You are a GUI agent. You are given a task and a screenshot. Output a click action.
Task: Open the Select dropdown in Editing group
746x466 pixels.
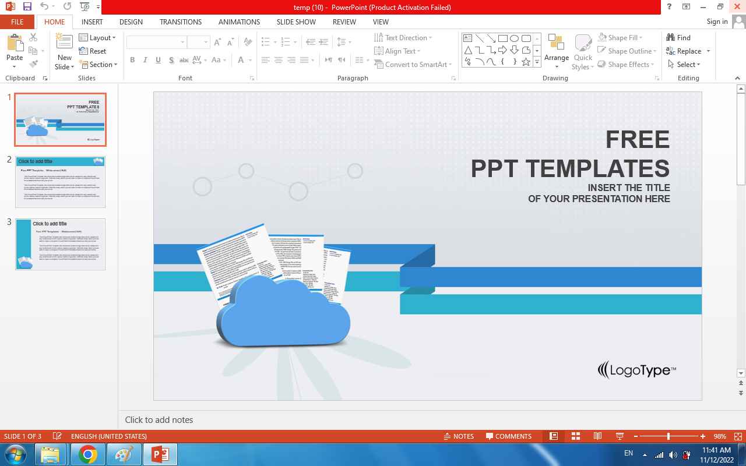[685, 65]
